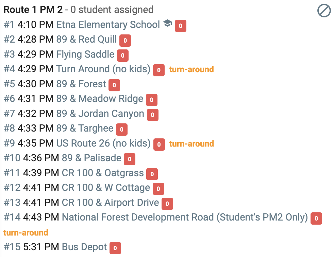Click the red count badge next to 89 & Red Quill
The height and width of the screenshot is (257, 334).
click(x=125, y=40)
